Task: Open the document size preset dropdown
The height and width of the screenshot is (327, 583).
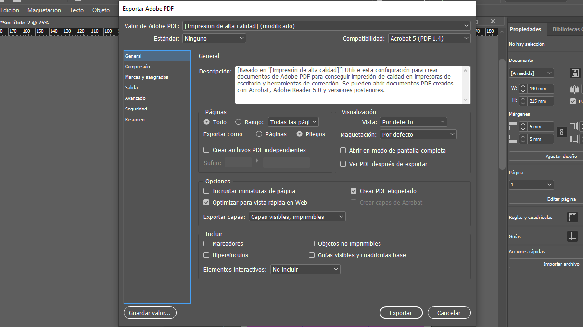Action: pos(531,73)
